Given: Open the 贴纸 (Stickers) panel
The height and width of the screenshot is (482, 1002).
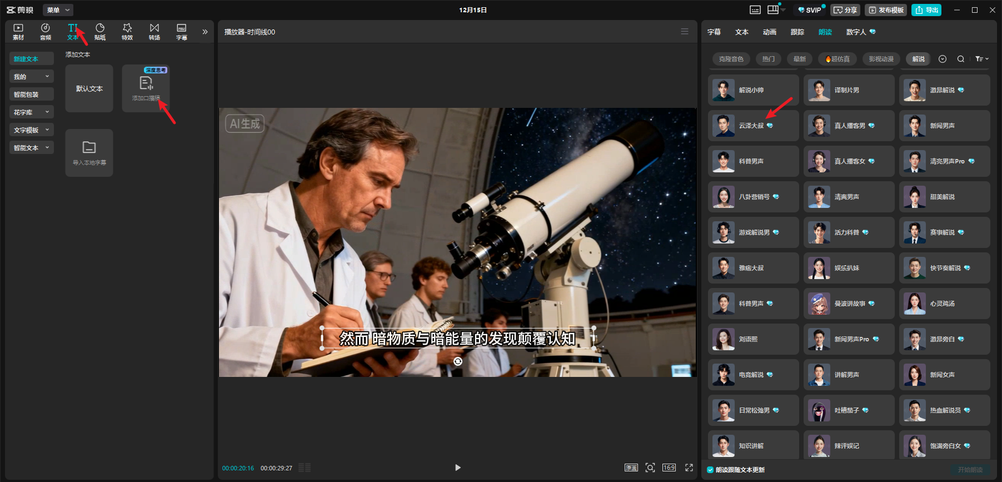Looking at the screenshot, I should point(100,32).
